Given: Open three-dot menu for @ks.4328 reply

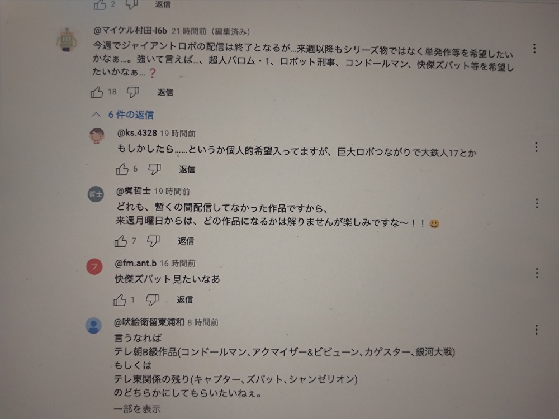Looking at the screenshot, I should tap(536, 147).
